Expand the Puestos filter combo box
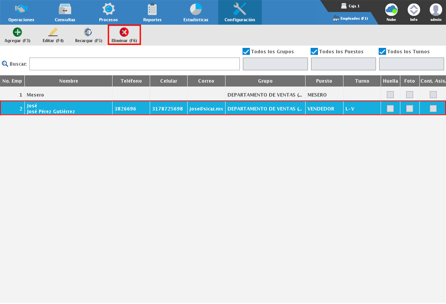Screen dimensions: 446x304 click(343, 64)
